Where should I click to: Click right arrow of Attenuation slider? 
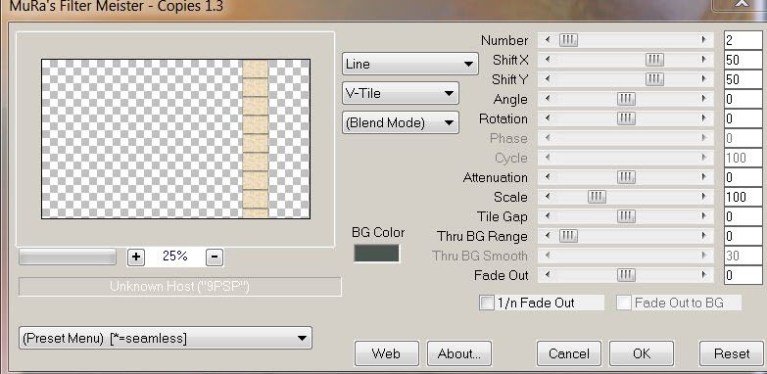[x=704, y=177]
